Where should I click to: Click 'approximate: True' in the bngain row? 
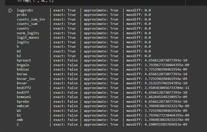click(101, 65)
